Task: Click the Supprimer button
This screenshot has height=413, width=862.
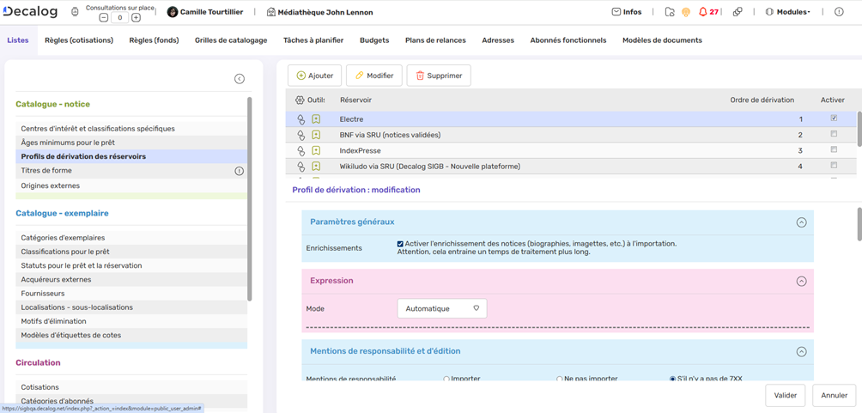Action: tap(439, 76)
